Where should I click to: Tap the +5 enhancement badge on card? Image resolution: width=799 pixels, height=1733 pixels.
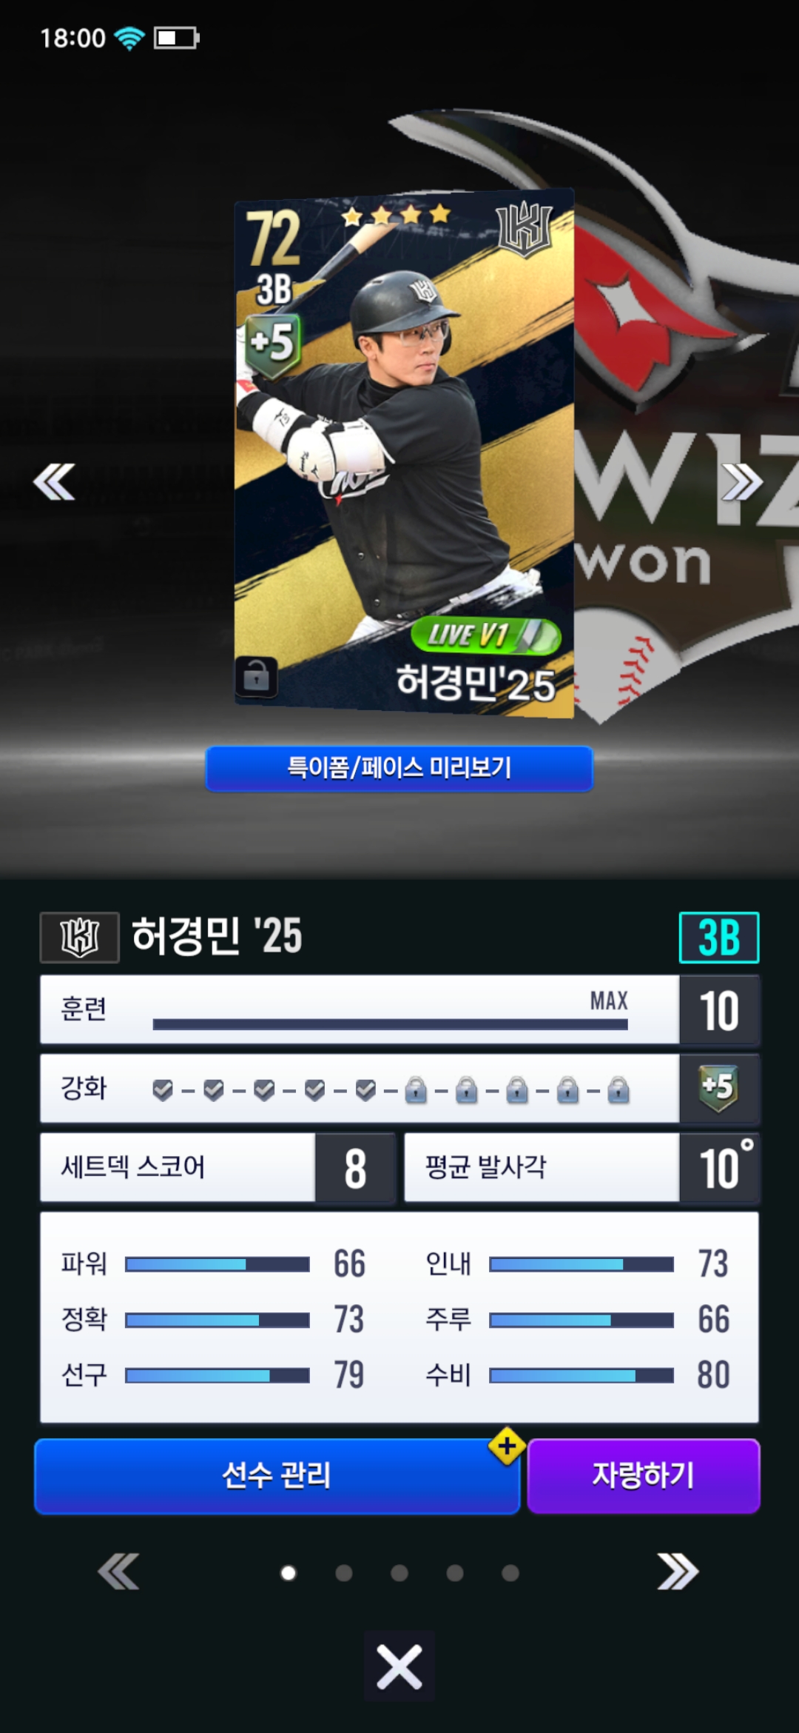(272, 343)
